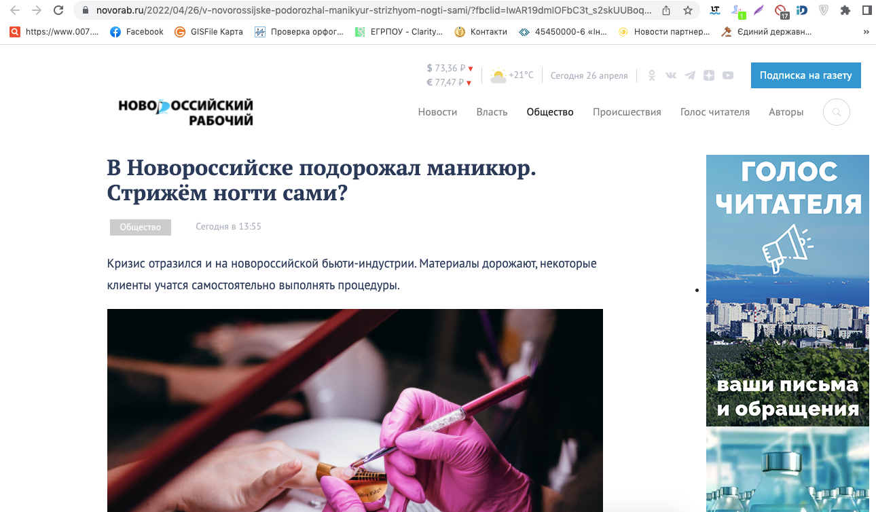This screenshot has width=876, height=512.
Task: Expand hidden bookmarks with the double chevron
Action: click(866, 32)
